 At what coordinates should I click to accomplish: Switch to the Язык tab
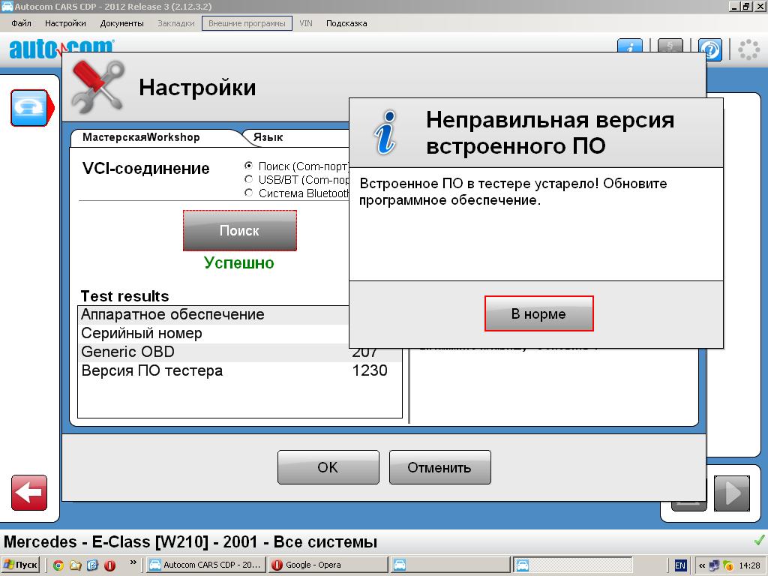point(268,138)
